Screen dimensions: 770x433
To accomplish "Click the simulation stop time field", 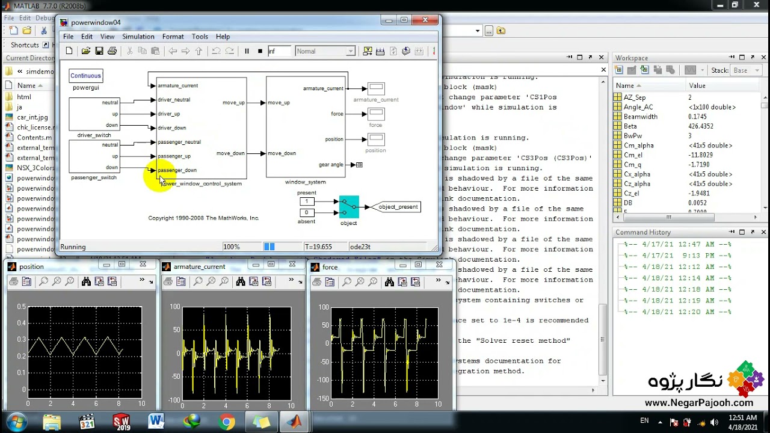I will coord(279,51).
